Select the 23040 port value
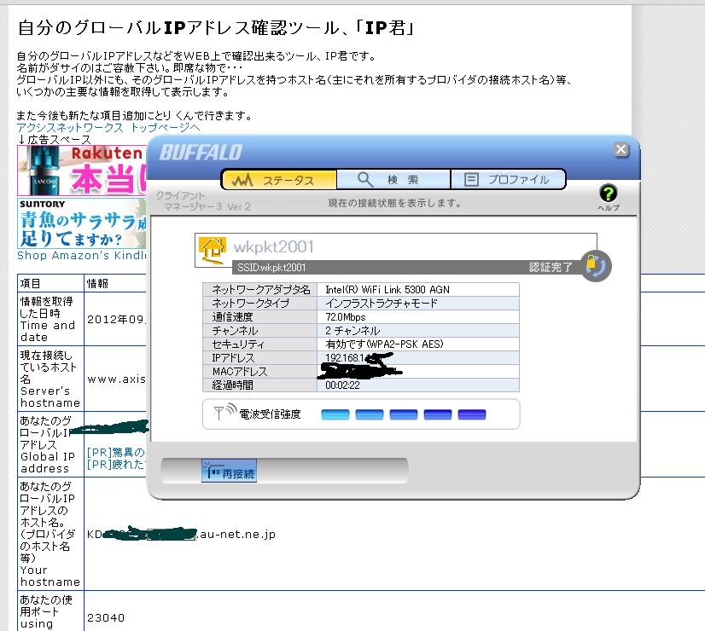 (x=106, y=617)
